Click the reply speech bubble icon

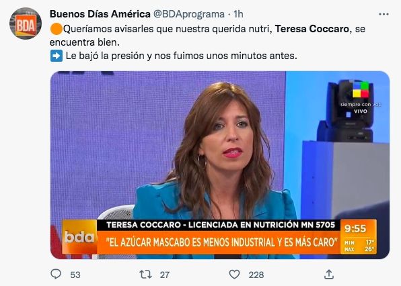pos(56,275)
